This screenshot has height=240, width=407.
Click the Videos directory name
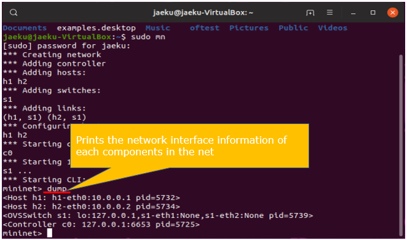tap(333, 28)
